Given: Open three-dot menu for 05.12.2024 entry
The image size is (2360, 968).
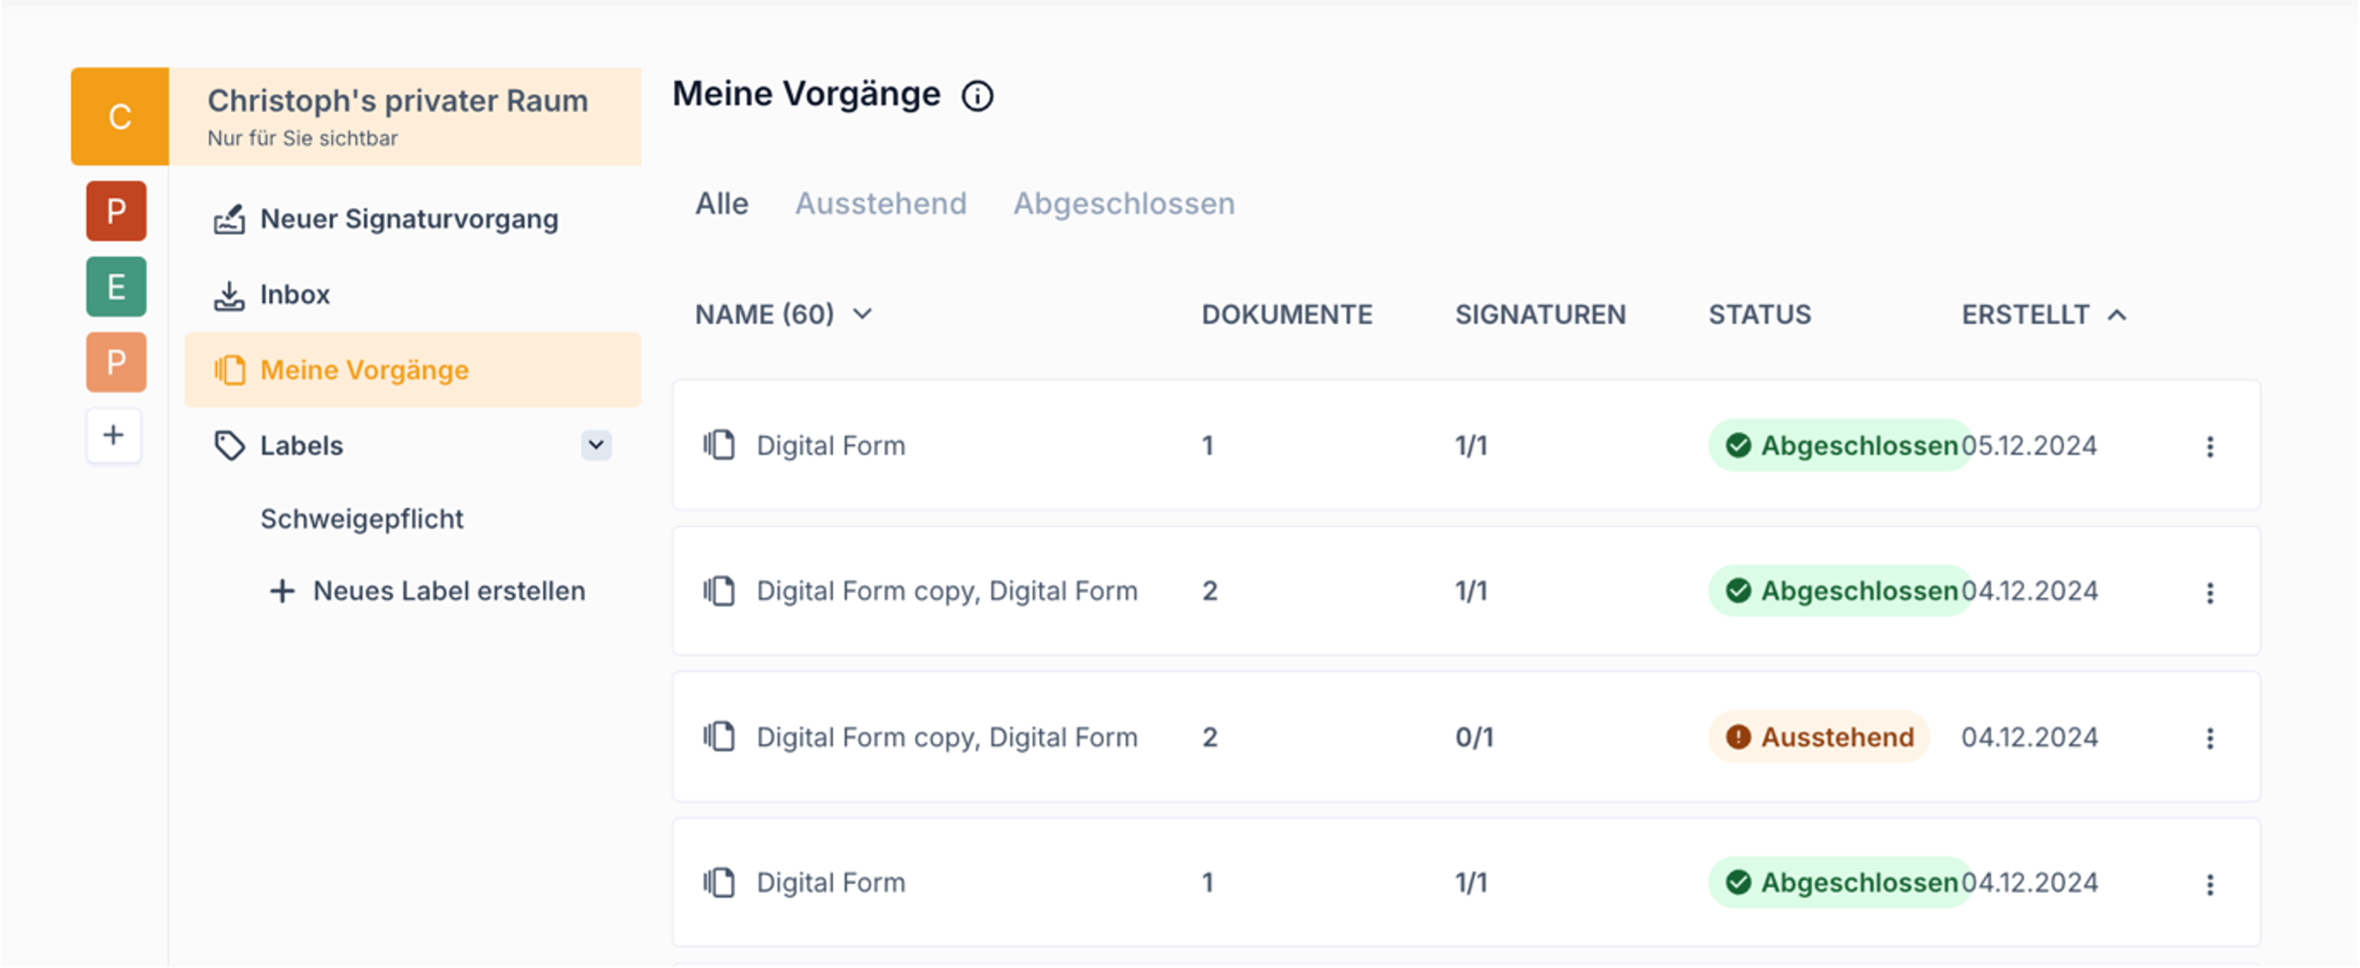Looking at the screenshot, I should (2209, 447).
